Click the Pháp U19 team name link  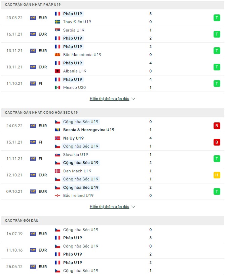[72, 14]
